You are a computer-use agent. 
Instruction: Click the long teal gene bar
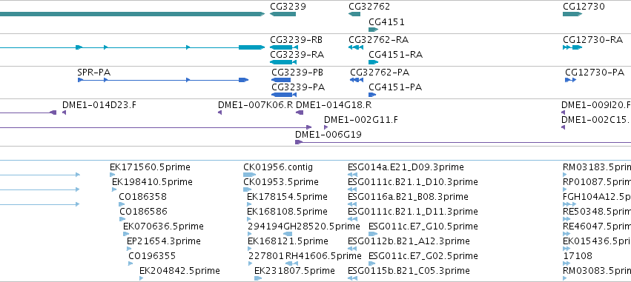(133, 14)
